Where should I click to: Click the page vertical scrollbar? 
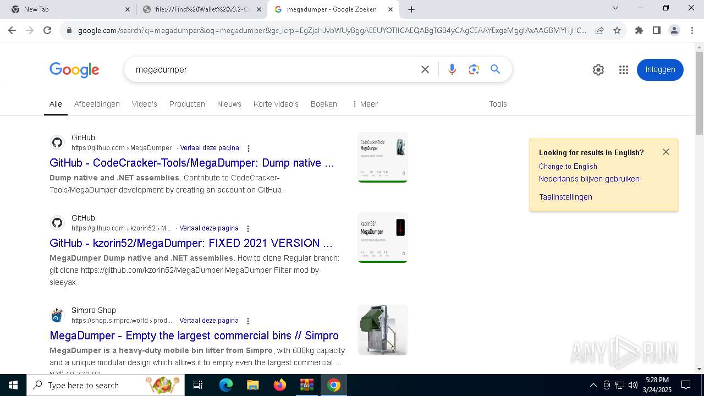(699, 94)
